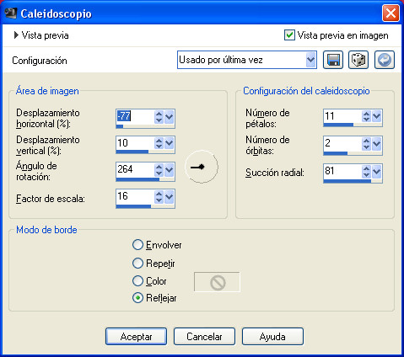
Task: Open the Desplazamiento horizontal slider dropdown arrow
Action: [169, 117]
